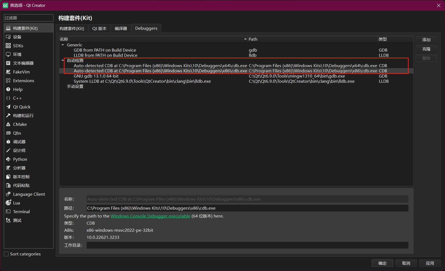445x271 pixels.
Task: Open the Language Client settings
Action: tap(29, 194)
